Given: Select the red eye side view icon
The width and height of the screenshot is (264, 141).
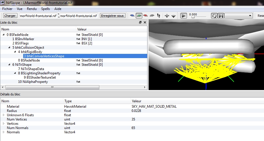Looking at the screenshot, I should pos(145,16).
